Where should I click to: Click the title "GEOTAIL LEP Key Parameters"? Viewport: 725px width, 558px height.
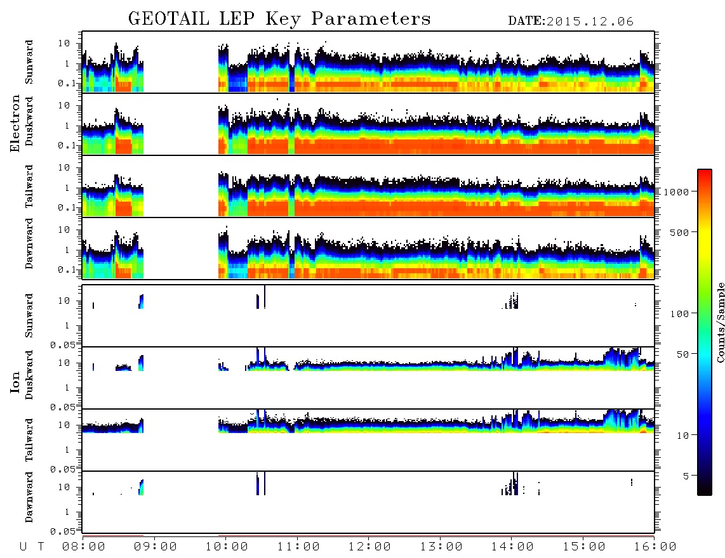tap(279, 19)
